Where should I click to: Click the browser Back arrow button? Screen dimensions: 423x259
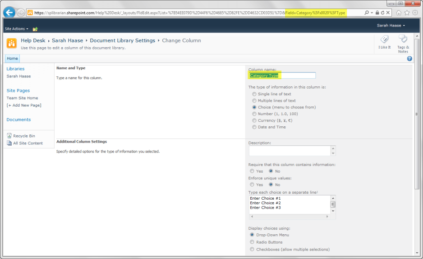click(9, 13)
